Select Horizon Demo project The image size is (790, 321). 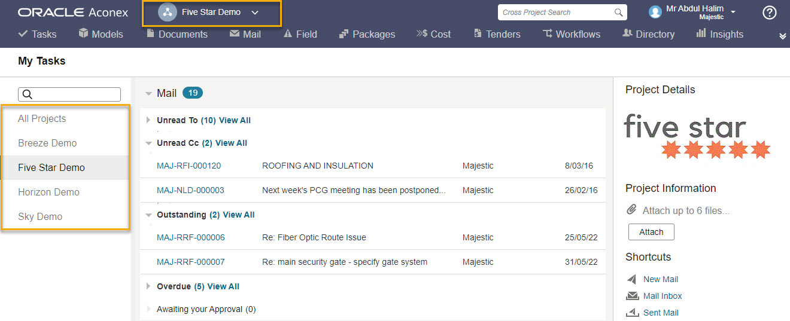(48, 192)
